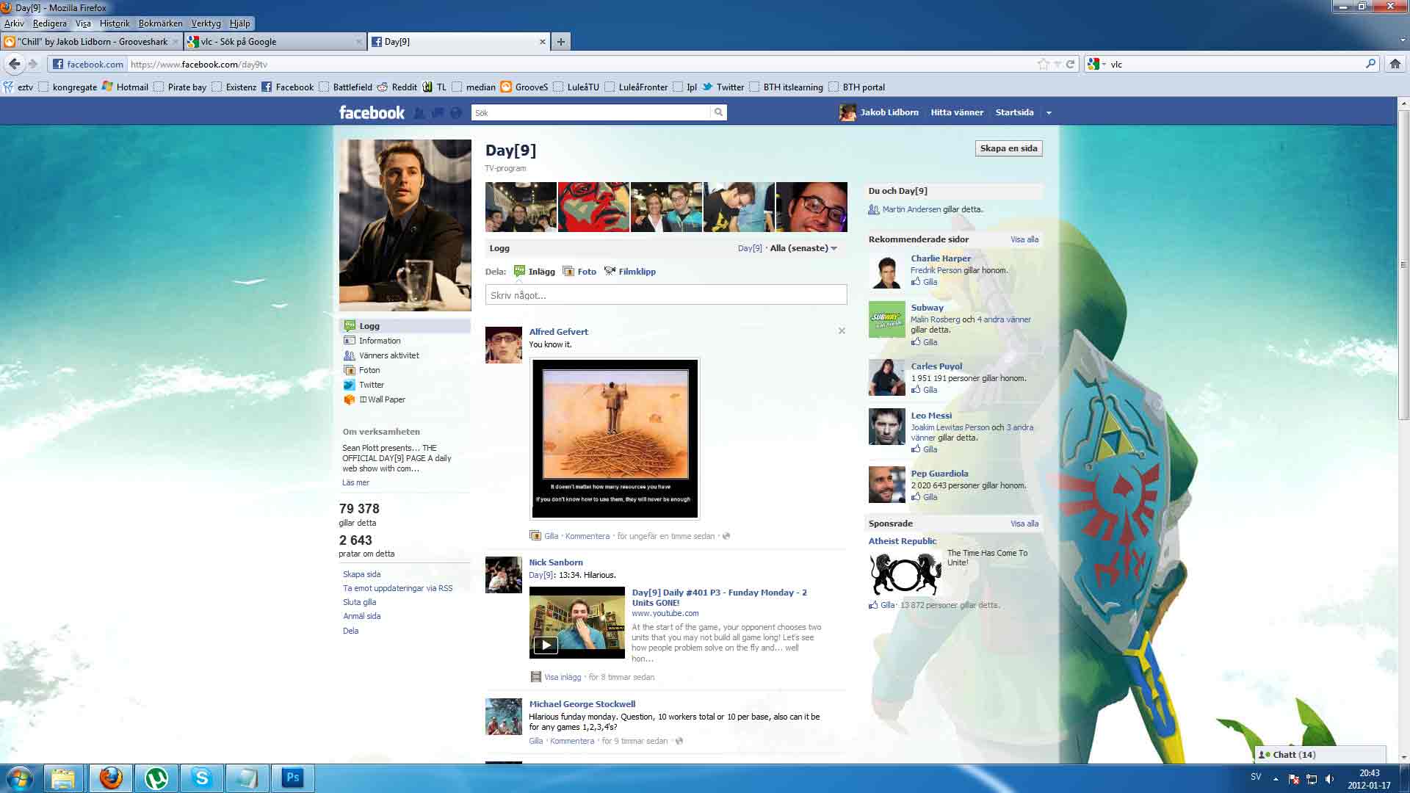
Task: Open the notifications globe icon in the Facebook header
Action: click(456, 113)
